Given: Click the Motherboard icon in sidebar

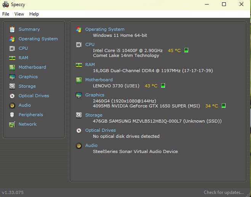Looking at the screenshot, I should pyautogui.click(x=12, y=67).
